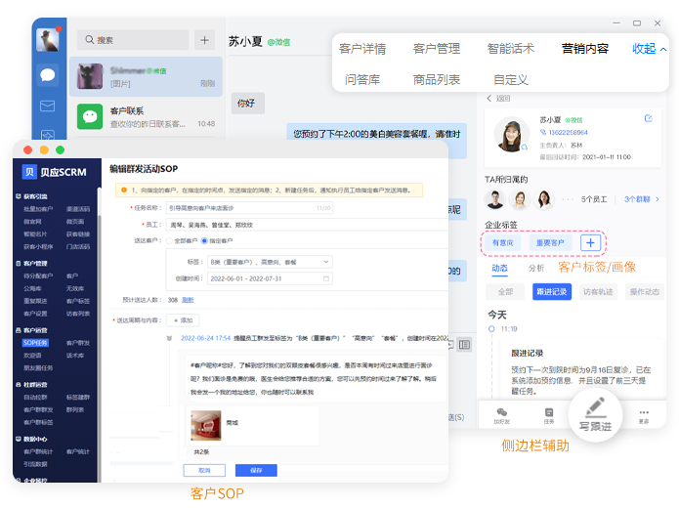This screenshot has width=679, height=509.
Task: Expand the 3个群聊 chevron link
Action: [x=642, y=199]
